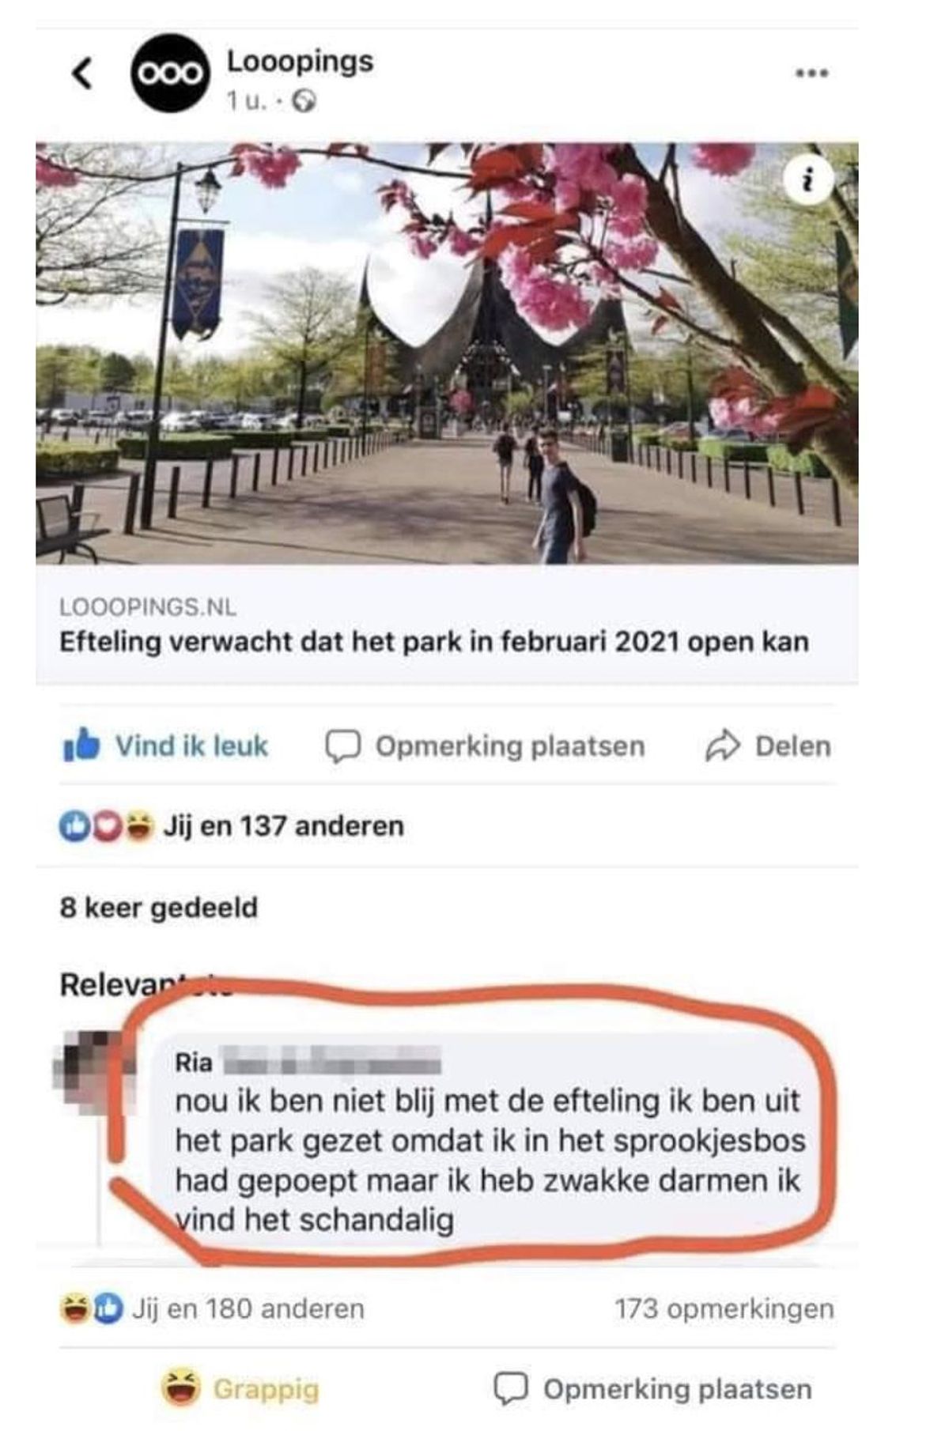Open the Looopings page name
949x1431 pixels.
click(x=300, y=62)
